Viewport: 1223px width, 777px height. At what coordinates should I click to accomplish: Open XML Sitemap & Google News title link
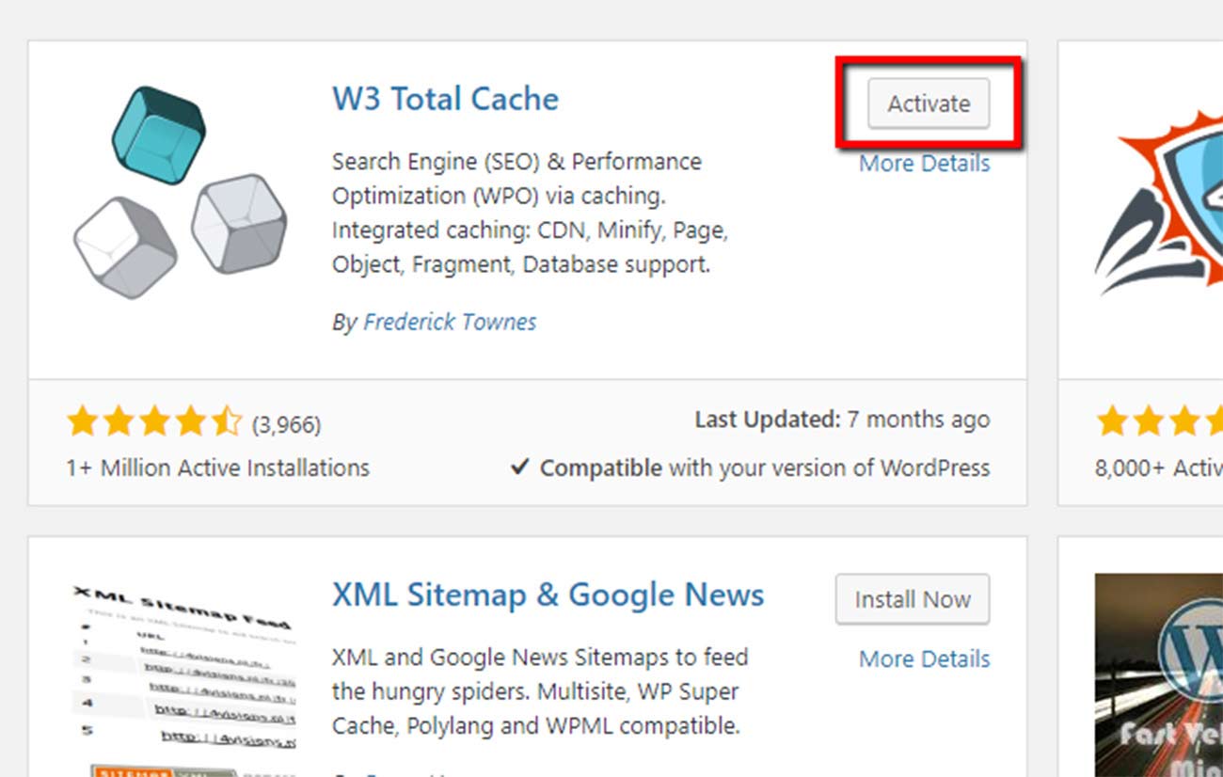pyautogui.click(x=548, y=595)
